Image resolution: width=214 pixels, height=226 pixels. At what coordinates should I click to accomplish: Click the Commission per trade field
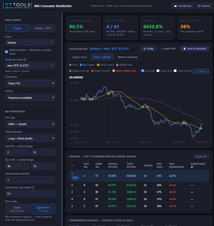click(x=30, y=193)
